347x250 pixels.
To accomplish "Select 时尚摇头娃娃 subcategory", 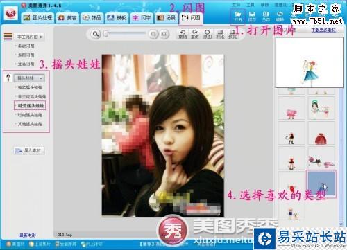I will pos(30,115).
